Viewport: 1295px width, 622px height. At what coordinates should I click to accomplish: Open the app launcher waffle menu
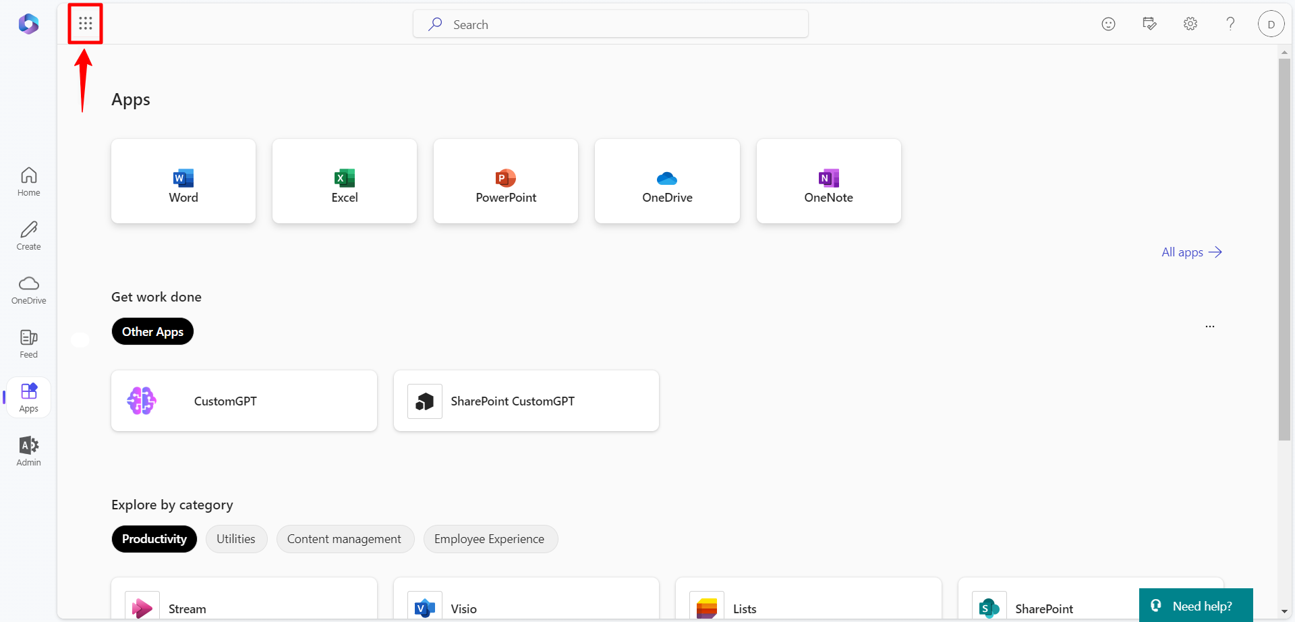click(x=85, y=24)
